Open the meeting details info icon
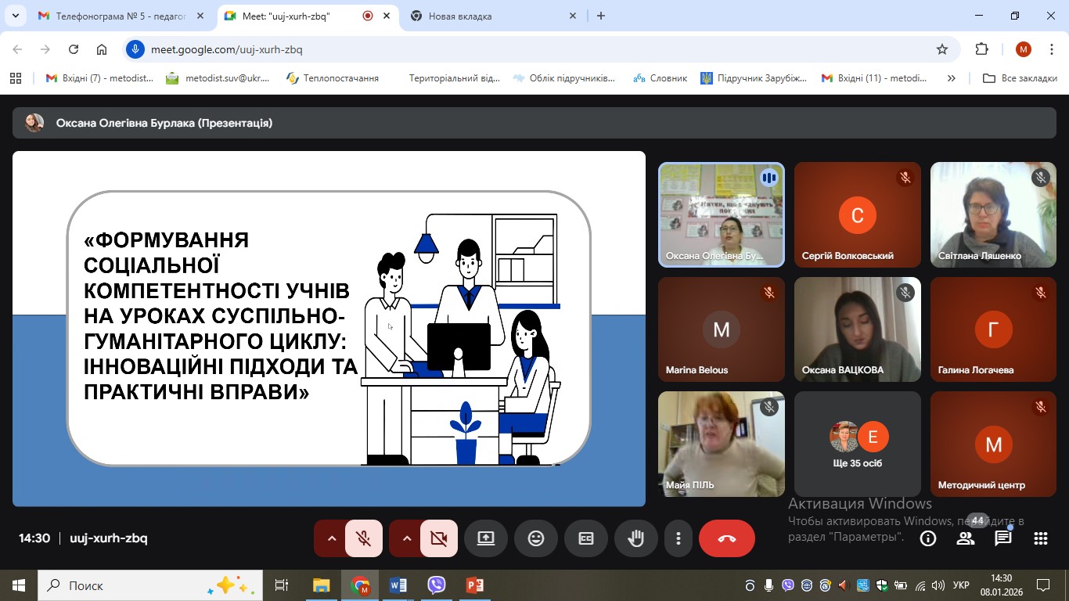1069x601 pixels. click(928, 538)
